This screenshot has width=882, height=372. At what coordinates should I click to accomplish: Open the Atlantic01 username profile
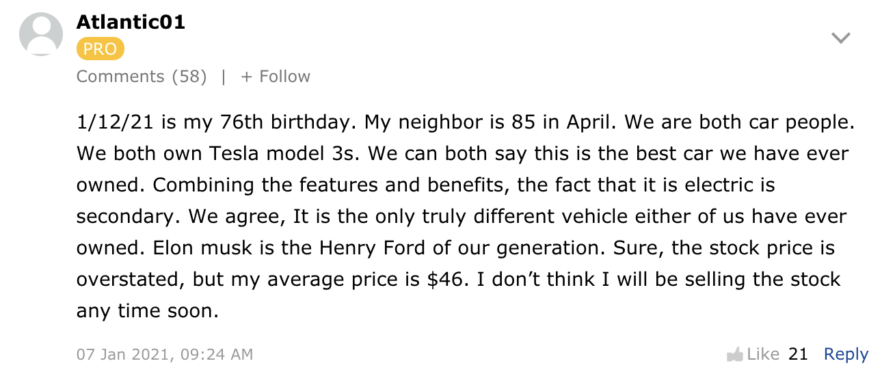[131, 22]
